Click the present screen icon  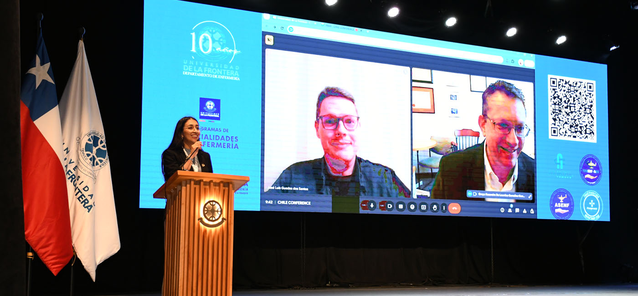pos(423,207)
